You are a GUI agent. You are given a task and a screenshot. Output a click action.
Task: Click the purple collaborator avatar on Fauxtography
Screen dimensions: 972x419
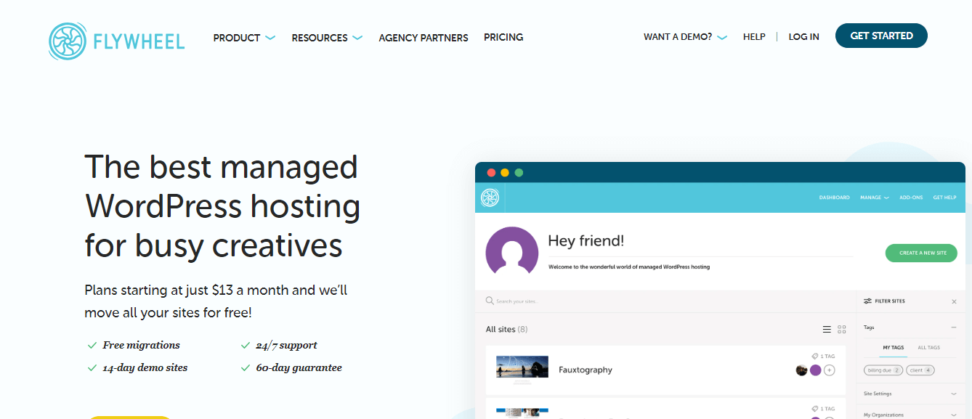[815, 370]
